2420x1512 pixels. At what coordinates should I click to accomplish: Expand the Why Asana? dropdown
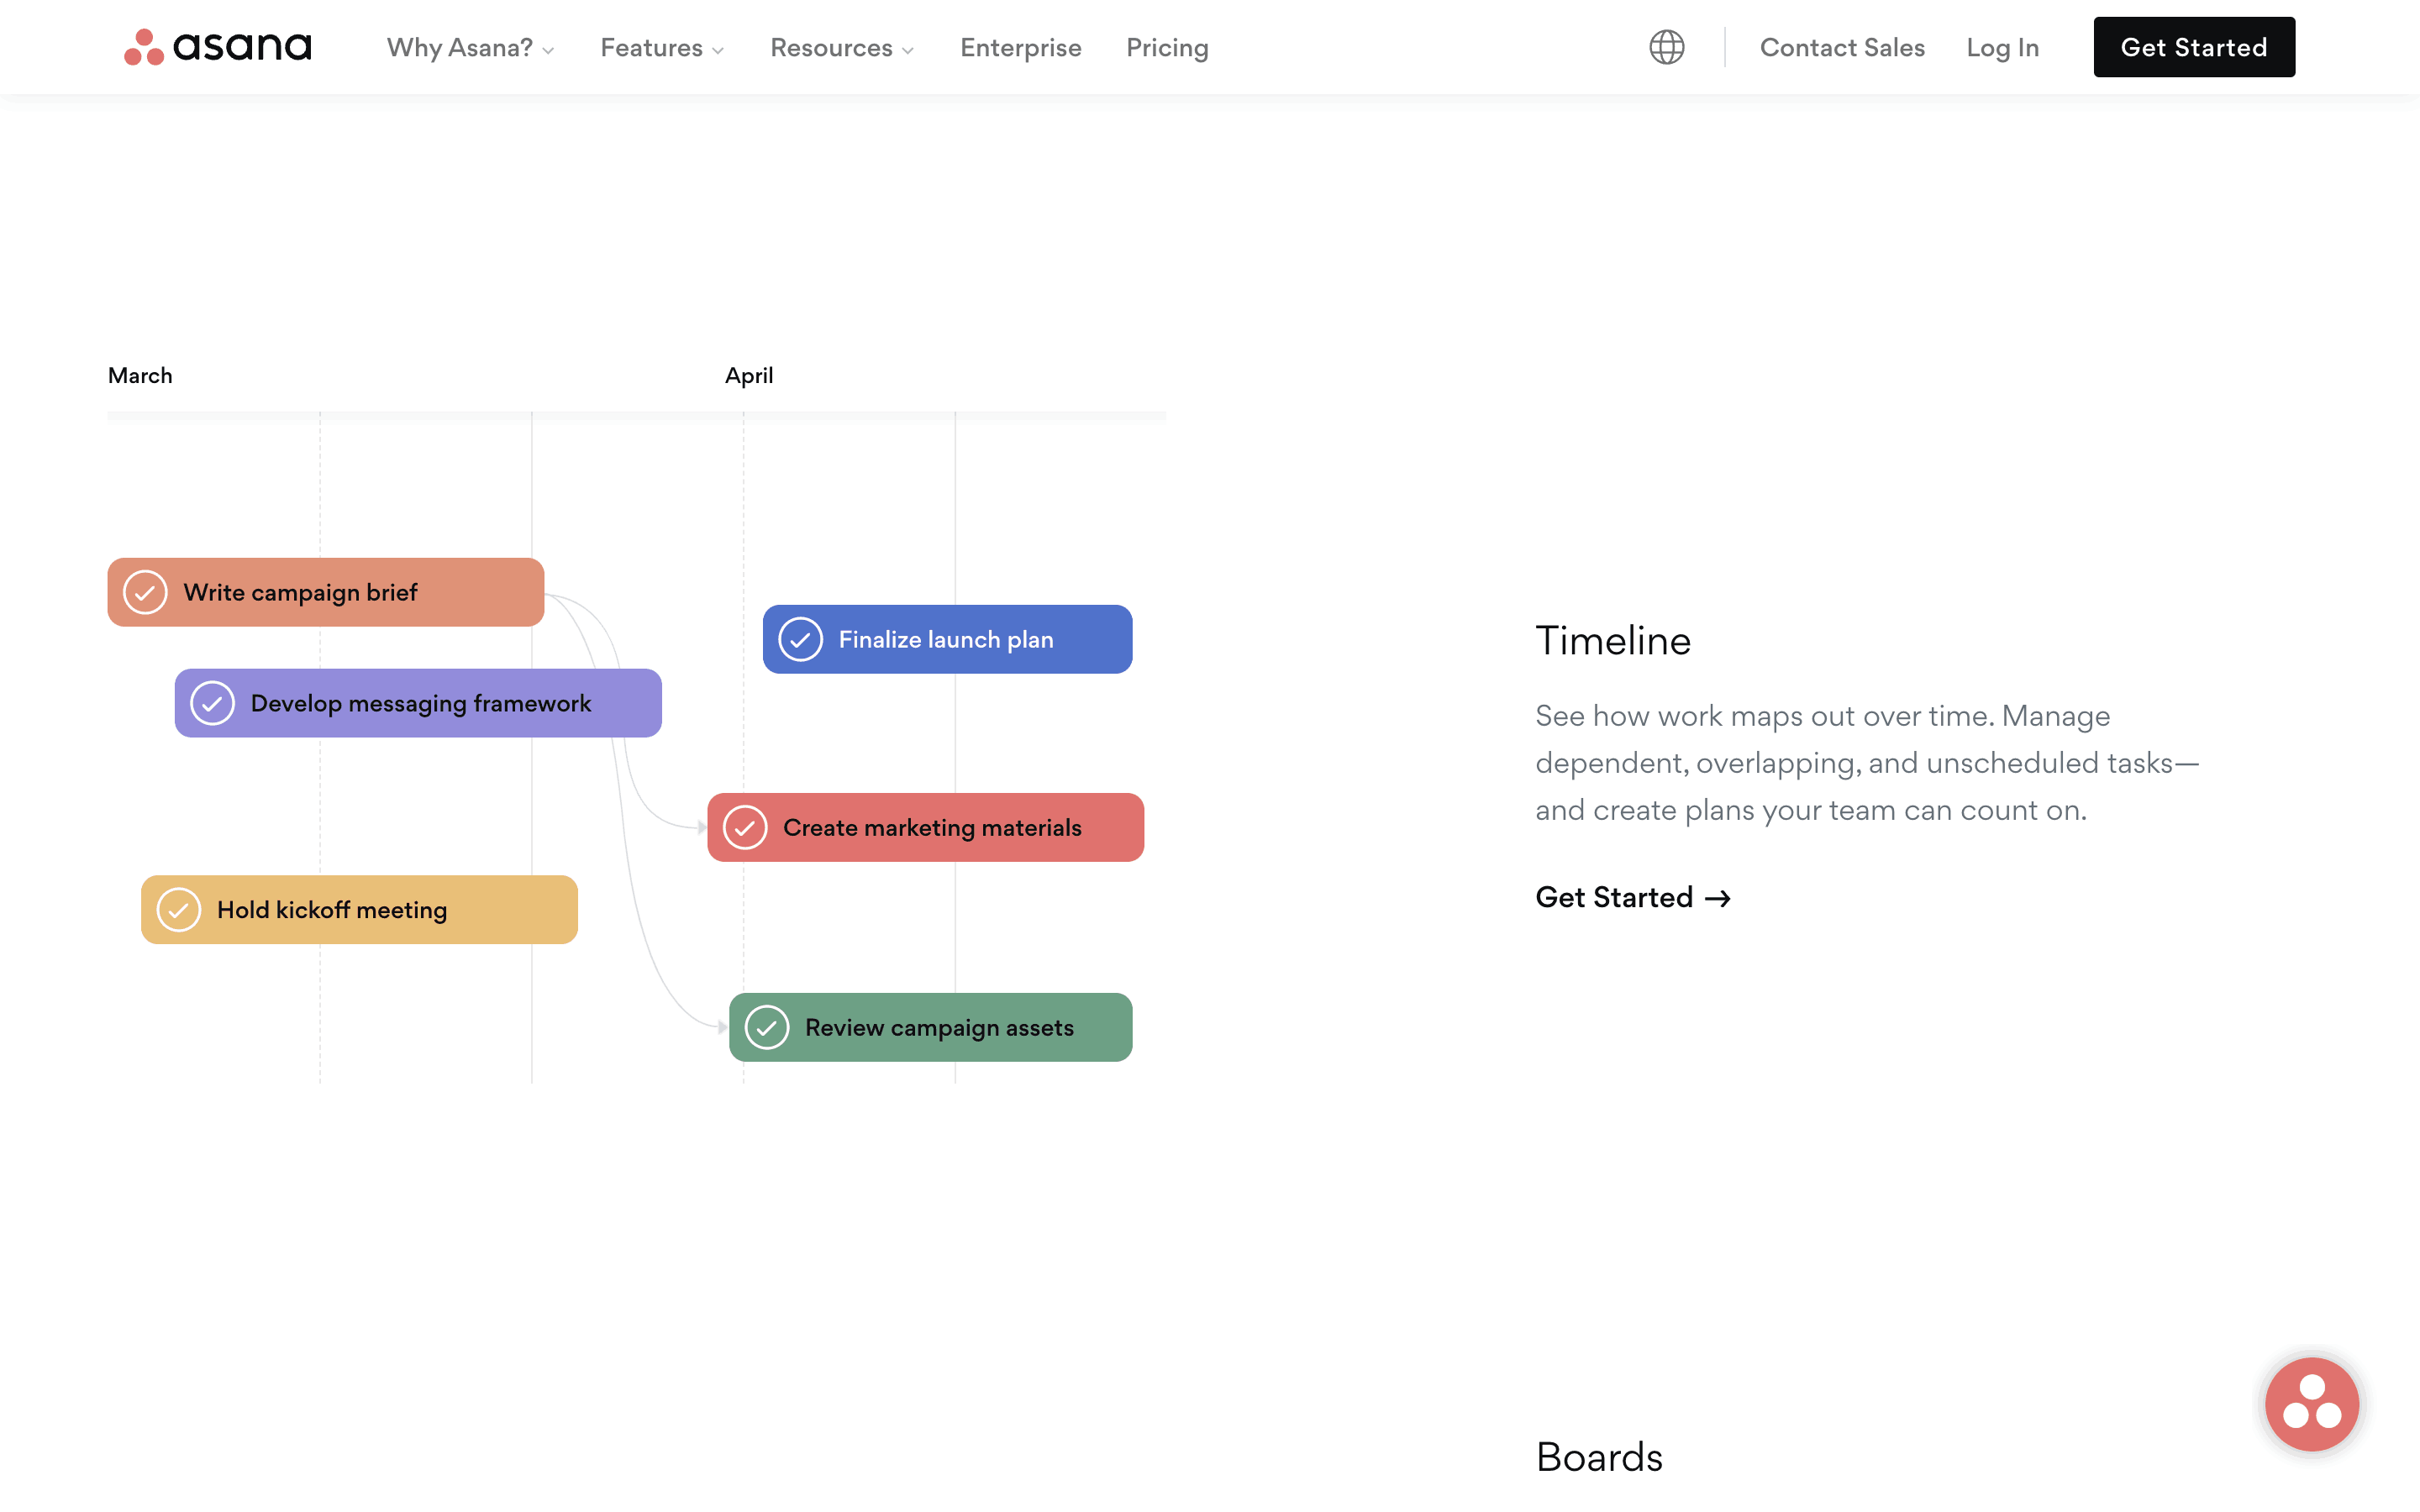click(470, 47)
